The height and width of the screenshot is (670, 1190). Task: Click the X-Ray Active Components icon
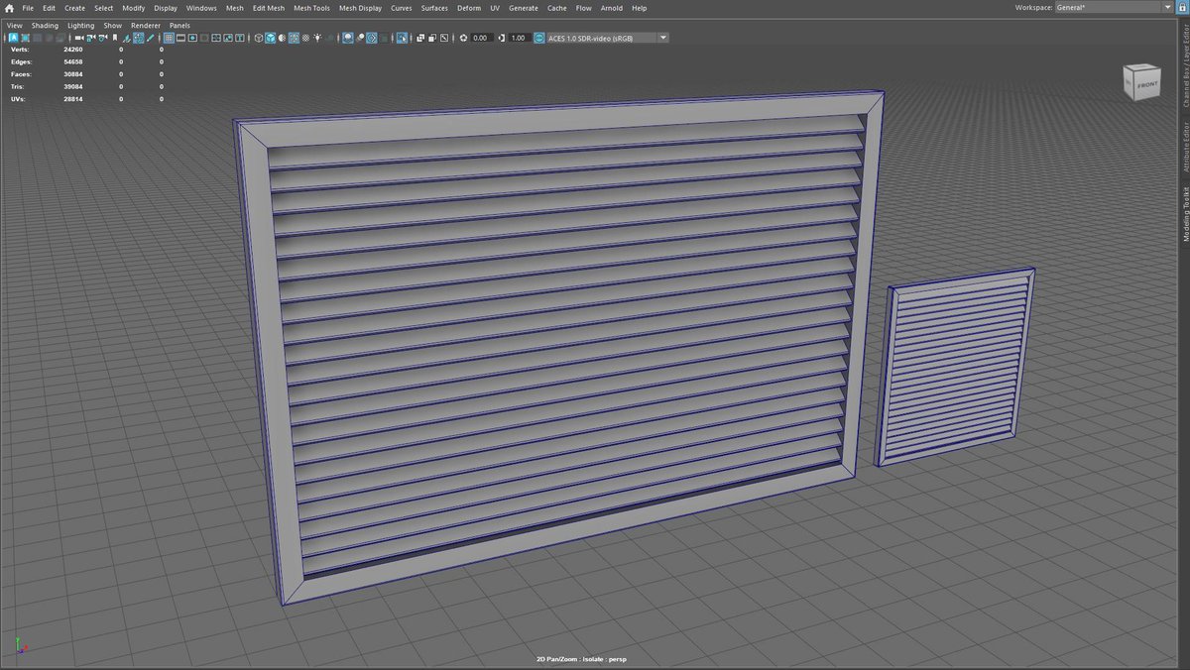pos(432,38)
